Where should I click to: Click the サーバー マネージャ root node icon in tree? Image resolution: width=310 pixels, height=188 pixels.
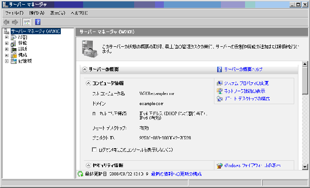click(x=6, y=31)
